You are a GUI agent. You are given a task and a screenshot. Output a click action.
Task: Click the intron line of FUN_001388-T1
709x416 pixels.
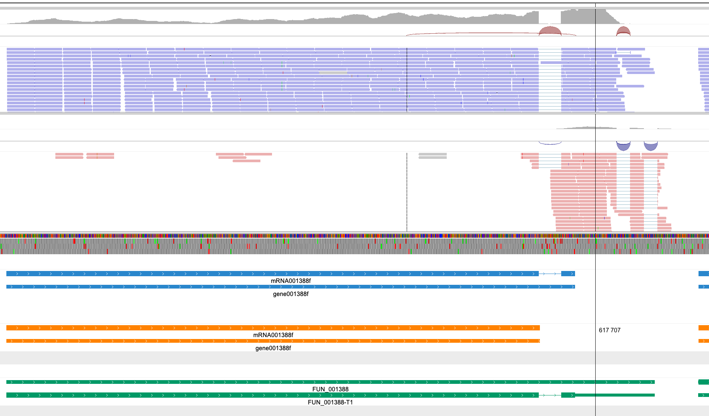click(x=550, y=395)
